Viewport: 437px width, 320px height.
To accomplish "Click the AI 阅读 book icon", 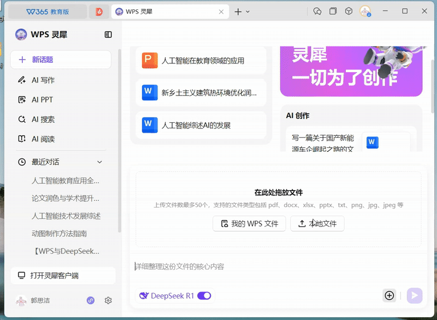I will point(22,139).
